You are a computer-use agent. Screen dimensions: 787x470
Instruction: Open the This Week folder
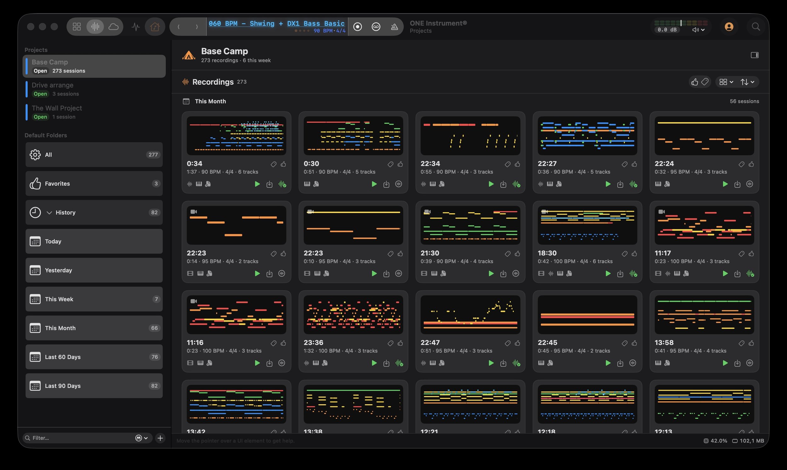(x=94, y=299)
